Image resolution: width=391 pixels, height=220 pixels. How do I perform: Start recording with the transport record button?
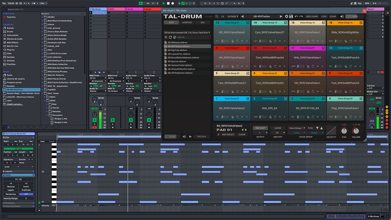(x=173, y=3)
